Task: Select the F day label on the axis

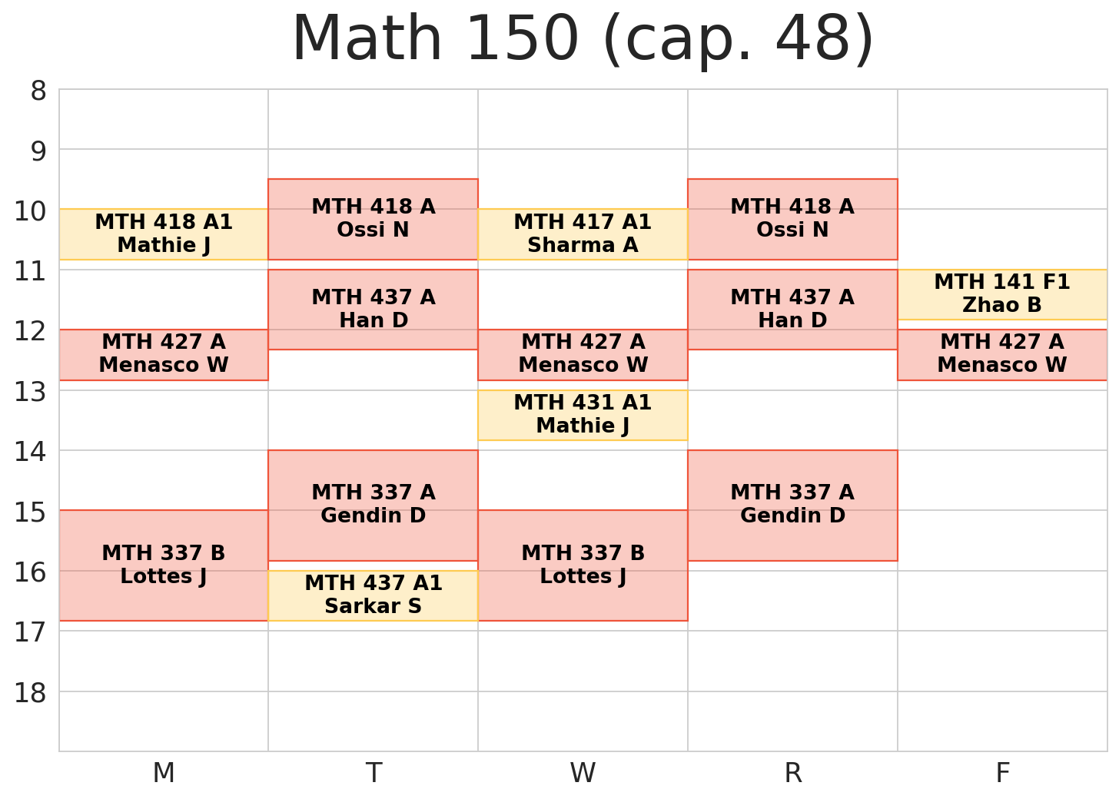Action: click(x=1002, y=773)
